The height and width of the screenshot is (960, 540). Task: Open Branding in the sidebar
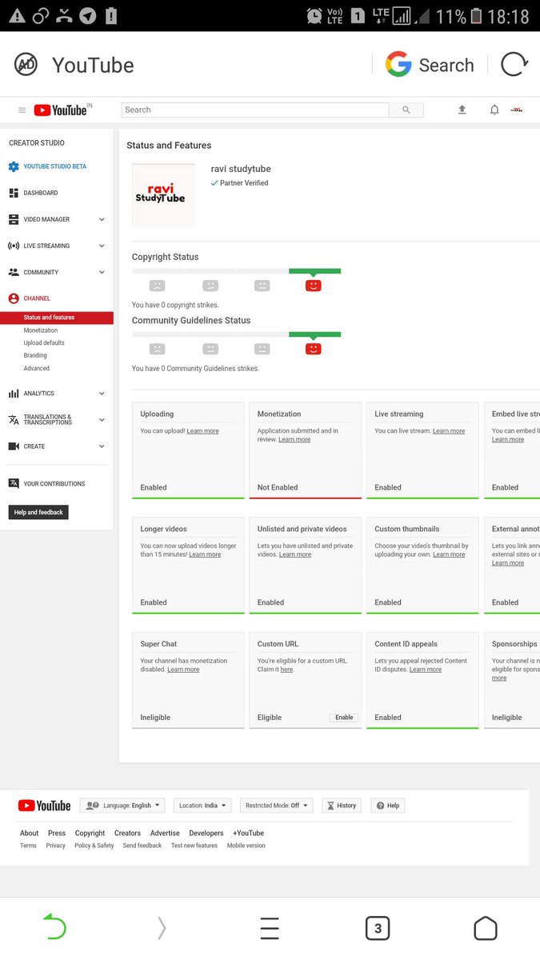pyautogui.click(x=35, y=356)
